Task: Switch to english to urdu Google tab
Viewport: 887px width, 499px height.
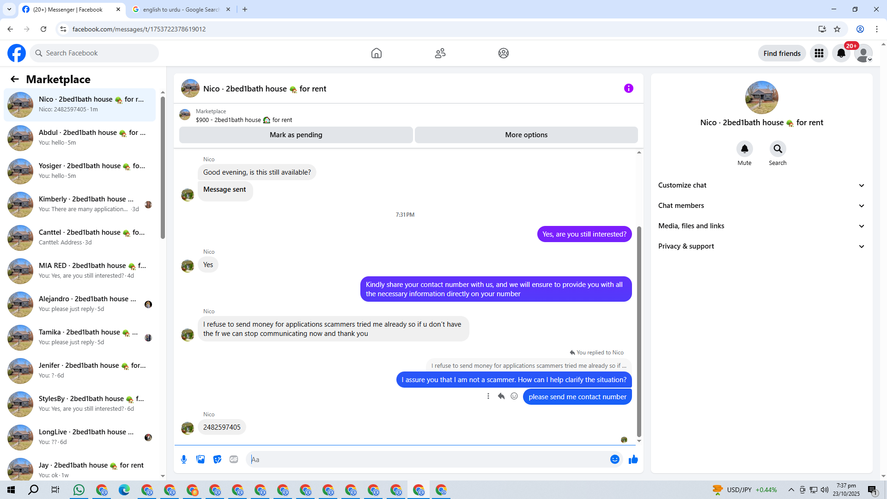Action: point(180,9)
